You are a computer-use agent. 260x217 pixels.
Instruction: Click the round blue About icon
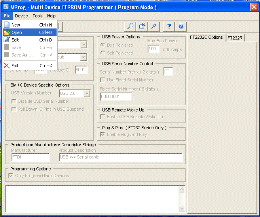point(181,26)
